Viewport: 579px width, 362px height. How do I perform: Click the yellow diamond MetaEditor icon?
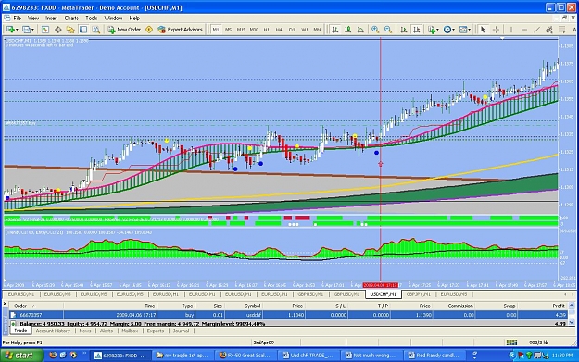(x=149, y=30)
